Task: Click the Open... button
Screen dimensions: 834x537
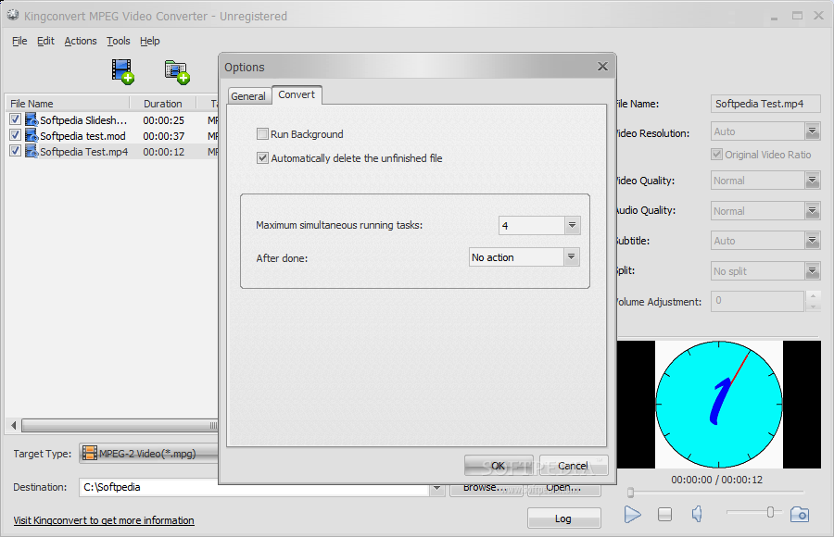Action: coord(563,488)
